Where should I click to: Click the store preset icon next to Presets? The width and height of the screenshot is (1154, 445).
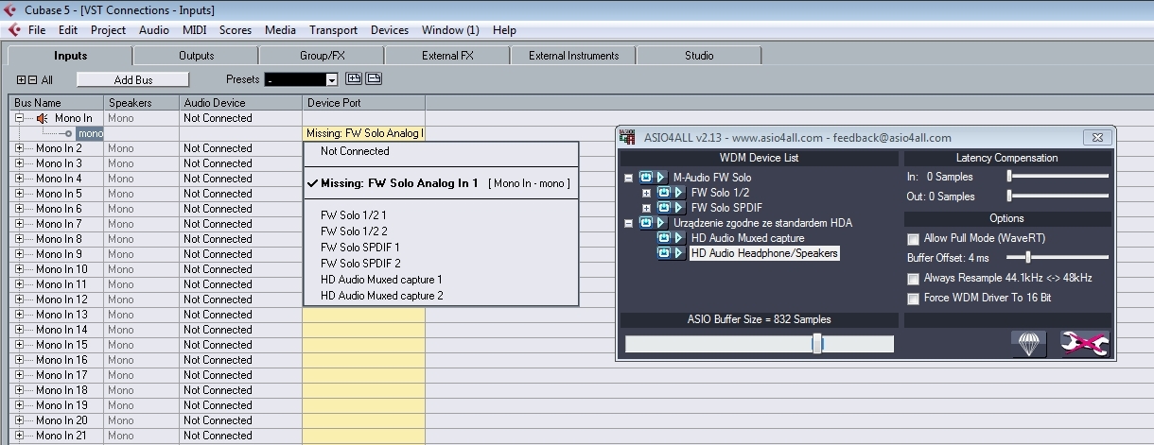click(x=355, y=79)
